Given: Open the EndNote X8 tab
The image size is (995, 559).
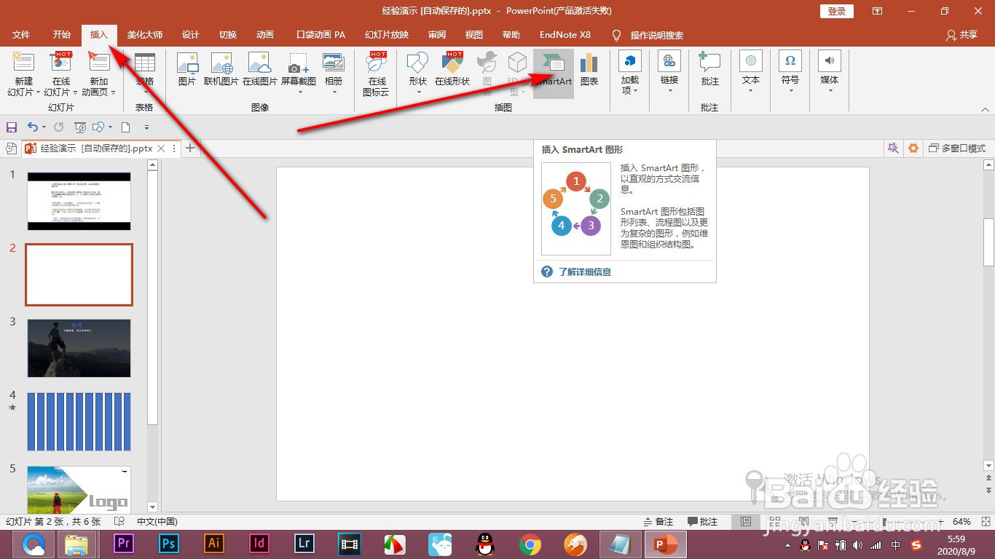Looking at the screenshot, I should pos(565,35).
